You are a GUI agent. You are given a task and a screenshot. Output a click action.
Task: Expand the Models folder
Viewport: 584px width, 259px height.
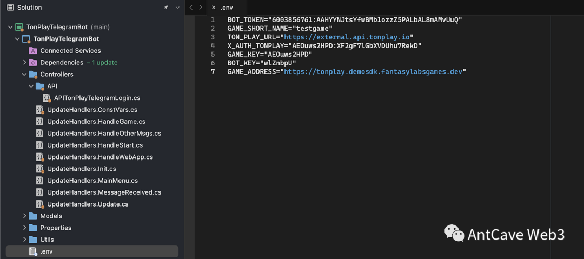click(x=24, y=216)
